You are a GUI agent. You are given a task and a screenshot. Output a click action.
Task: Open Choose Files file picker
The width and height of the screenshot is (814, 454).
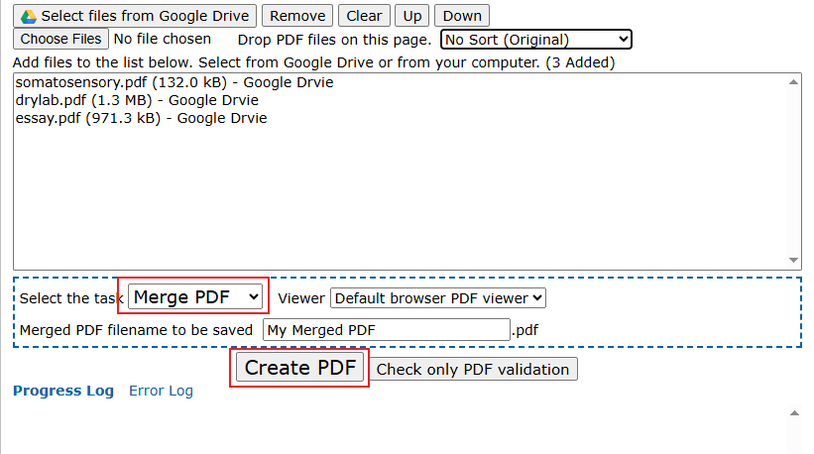point(60,39)
